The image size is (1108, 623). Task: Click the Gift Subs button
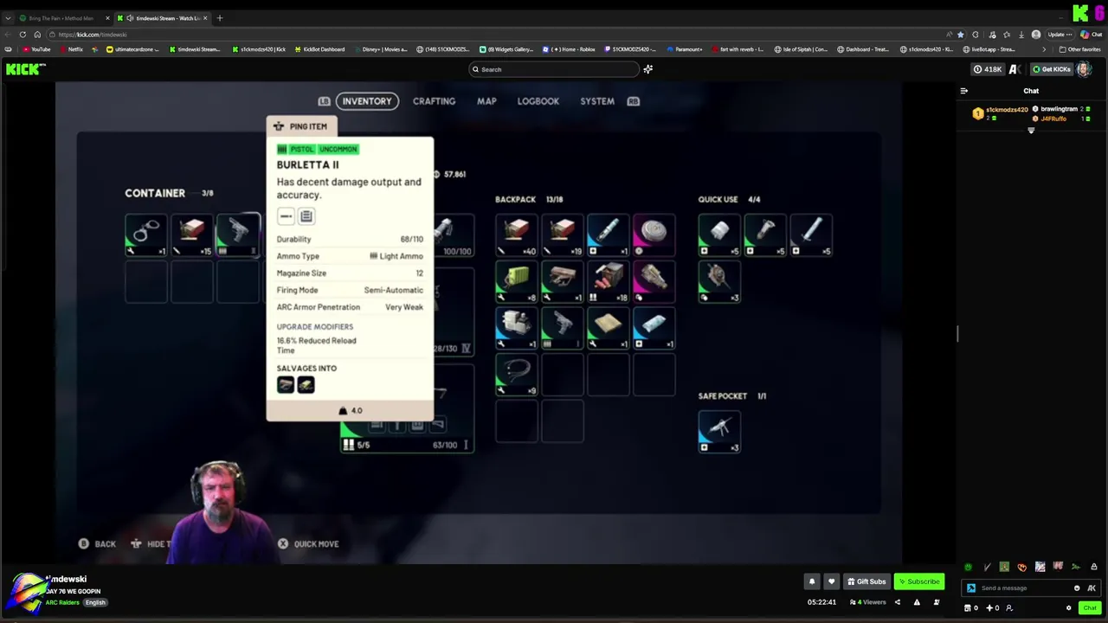[866, 581]
